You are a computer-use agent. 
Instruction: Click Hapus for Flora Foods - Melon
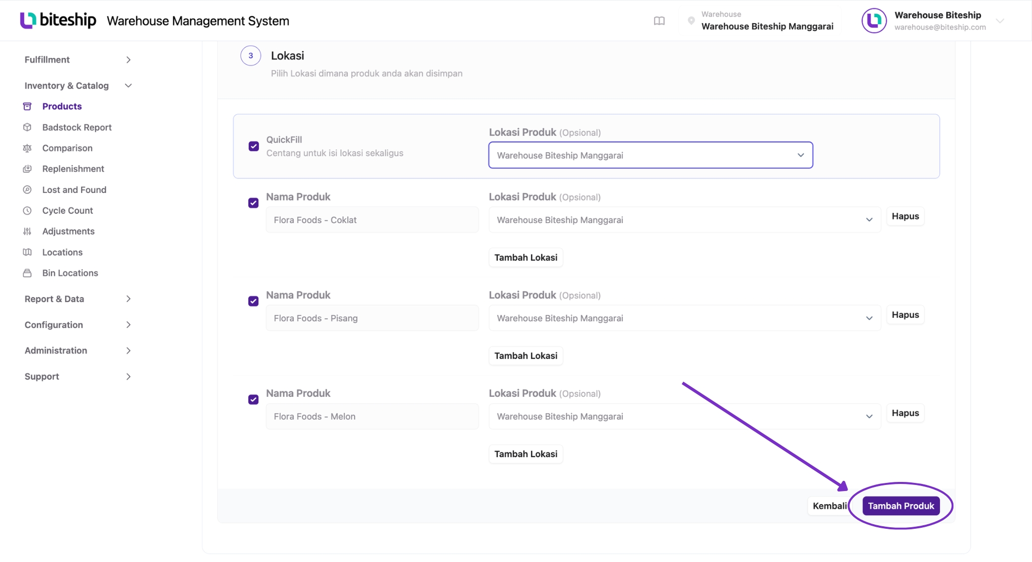point(905,413)
